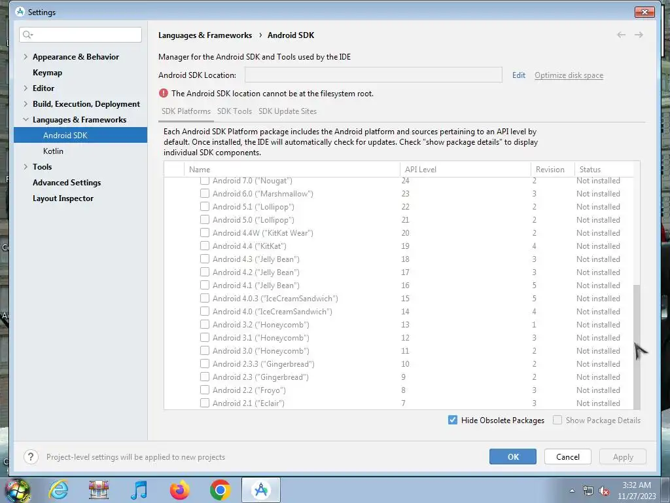Image resolution: width=670 pixels, height=503 pixels.
Task: Select Kotlin under Languages & Frameworks
Action: (53, 151)
